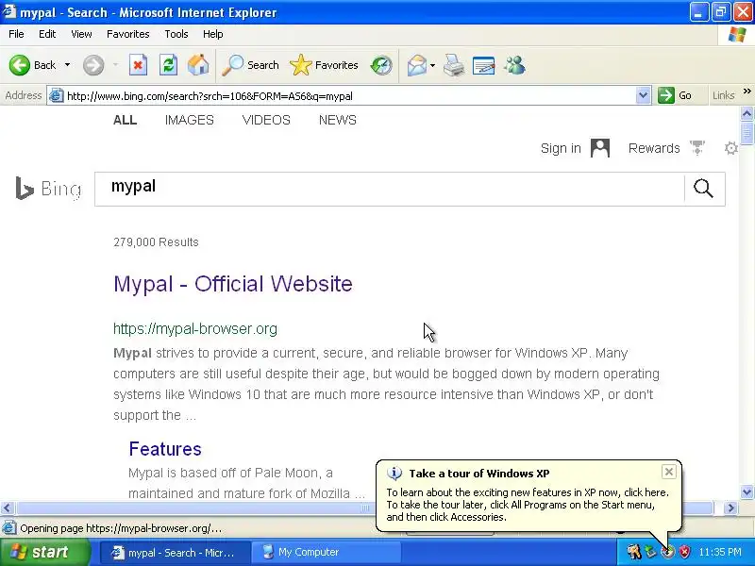
Task: Open the Back button history dropdown
Action: pos(67,65)
